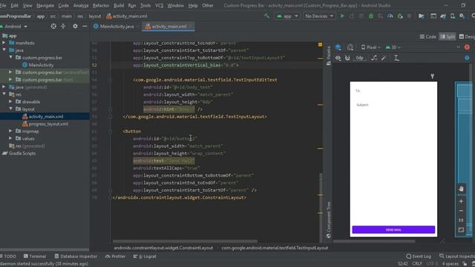The width and height of the screenshot is (475, 267).
Task: Open AVD Manager phone icon
Action: [x=453, y=16]
